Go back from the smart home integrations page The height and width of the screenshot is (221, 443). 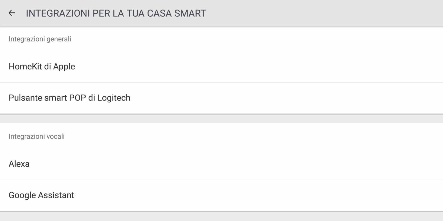12,13
